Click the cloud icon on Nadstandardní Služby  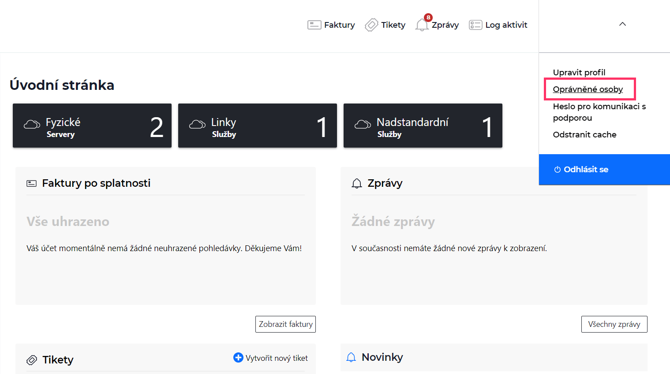click(363, 124)
